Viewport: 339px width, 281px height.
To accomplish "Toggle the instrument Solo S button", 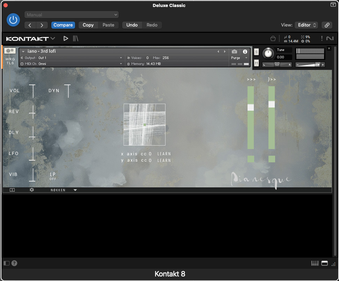I will tap(256, 52).
